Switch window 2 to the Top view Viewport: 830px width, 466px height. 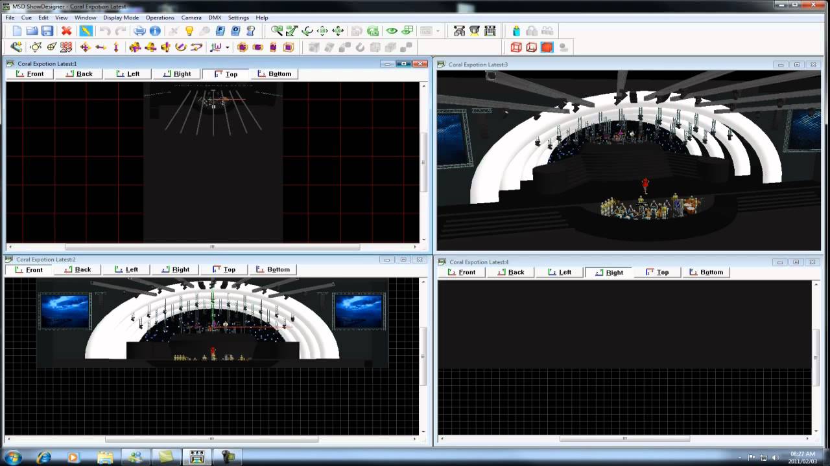pyautogui.click(x=224, y=269)
